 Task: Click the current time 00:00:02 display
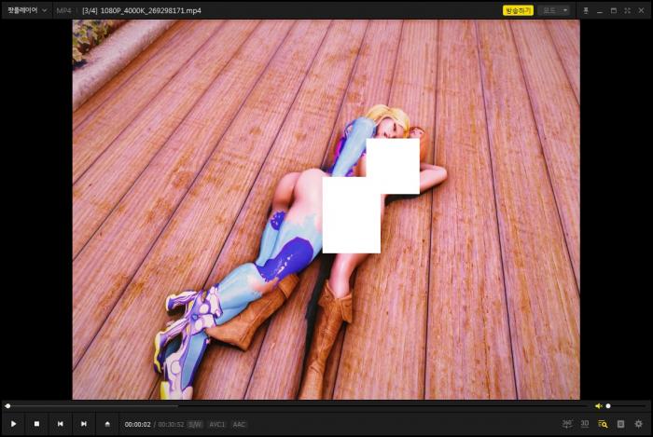tap(137, 425)
